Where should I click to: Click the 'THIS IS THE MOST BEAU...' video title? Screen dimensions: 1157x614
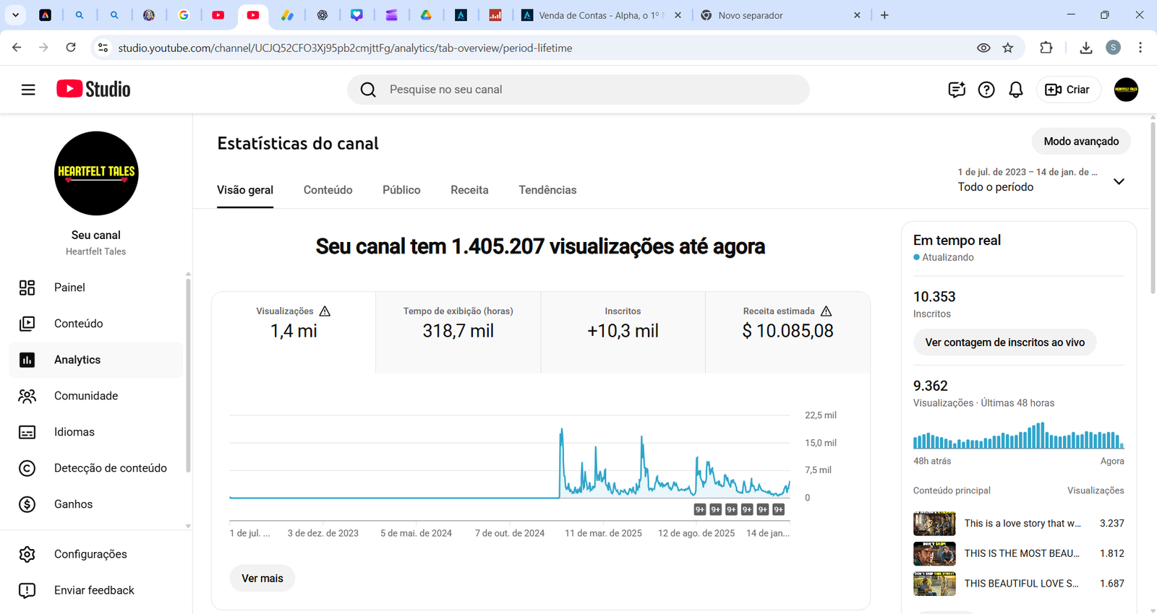[x=1022, y=553]
